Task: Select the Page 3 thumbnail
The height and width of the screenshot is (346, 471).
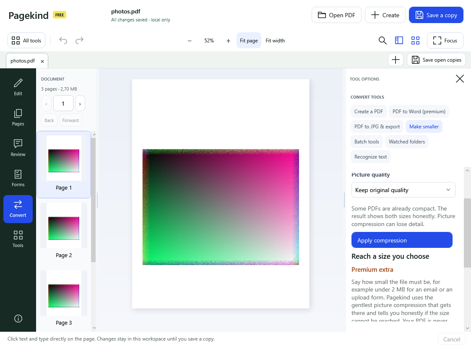Action: tap(64, 298)
